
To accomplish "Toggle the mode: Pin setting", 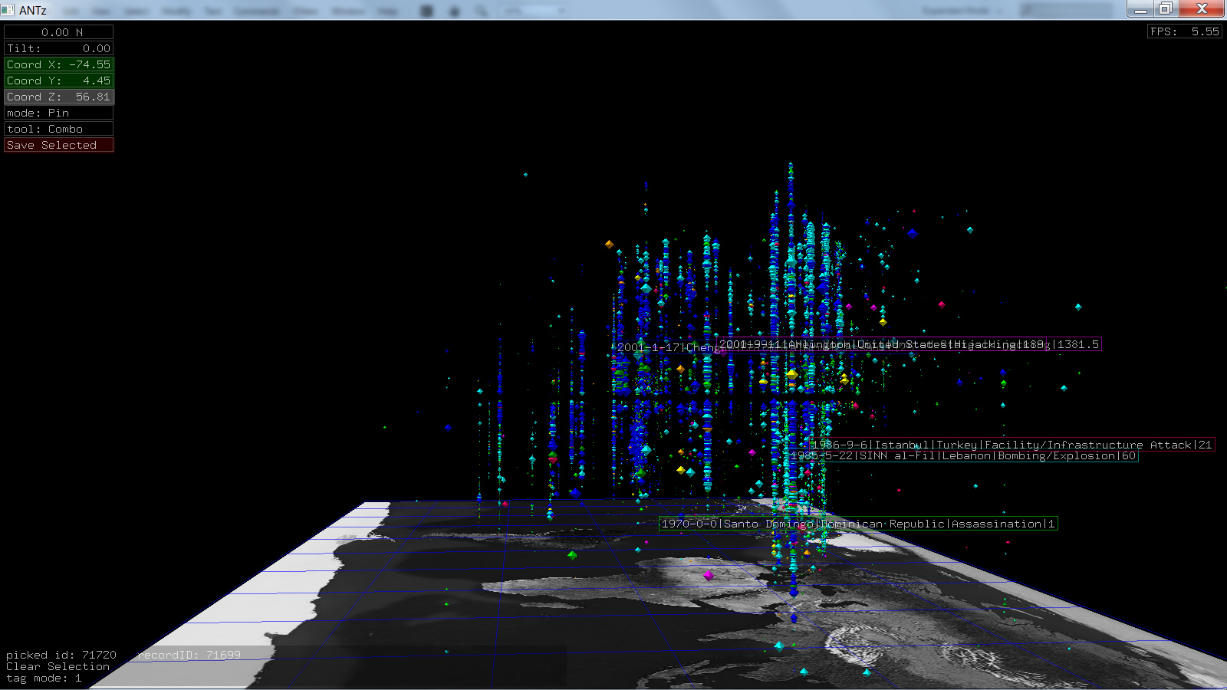I will point(58,113).
